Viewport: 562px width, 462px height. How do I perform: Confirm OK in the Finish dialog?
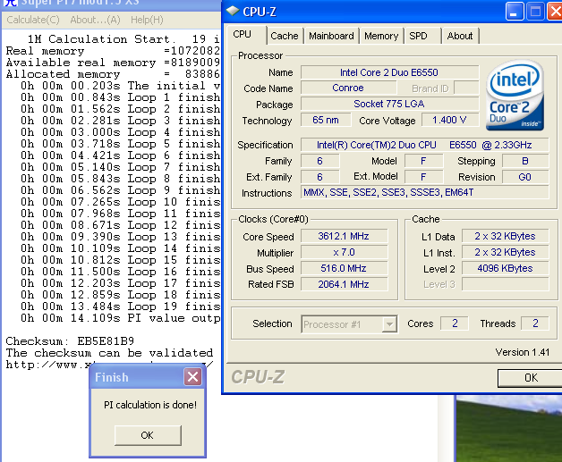[148, 435]
